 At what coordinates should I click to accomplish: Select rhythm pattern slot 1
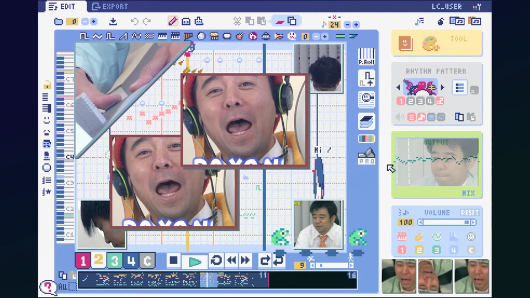click(x=401, y=101)
